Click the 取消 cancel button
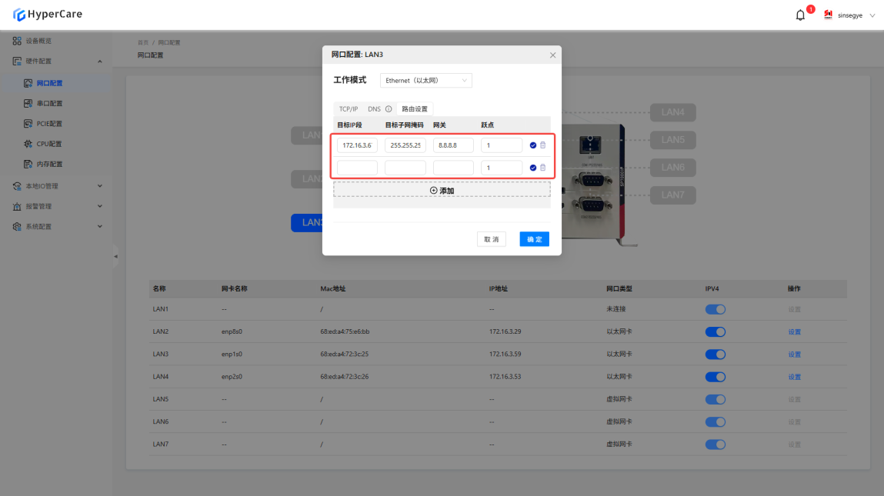 point(491,239)
